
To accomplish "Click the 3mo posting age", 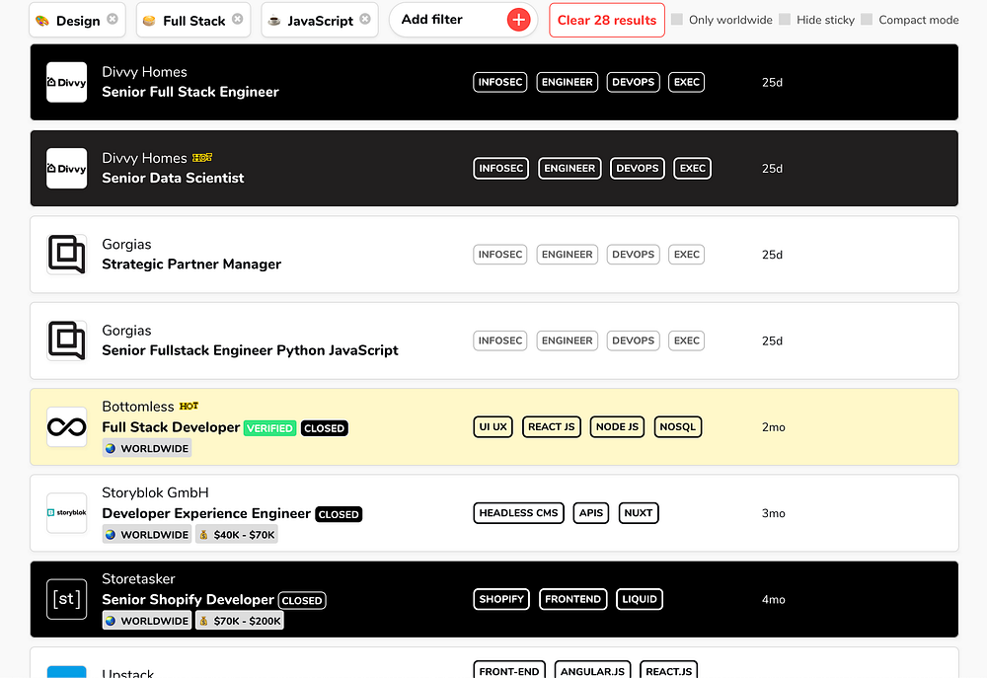I will [x=774, y=514].
